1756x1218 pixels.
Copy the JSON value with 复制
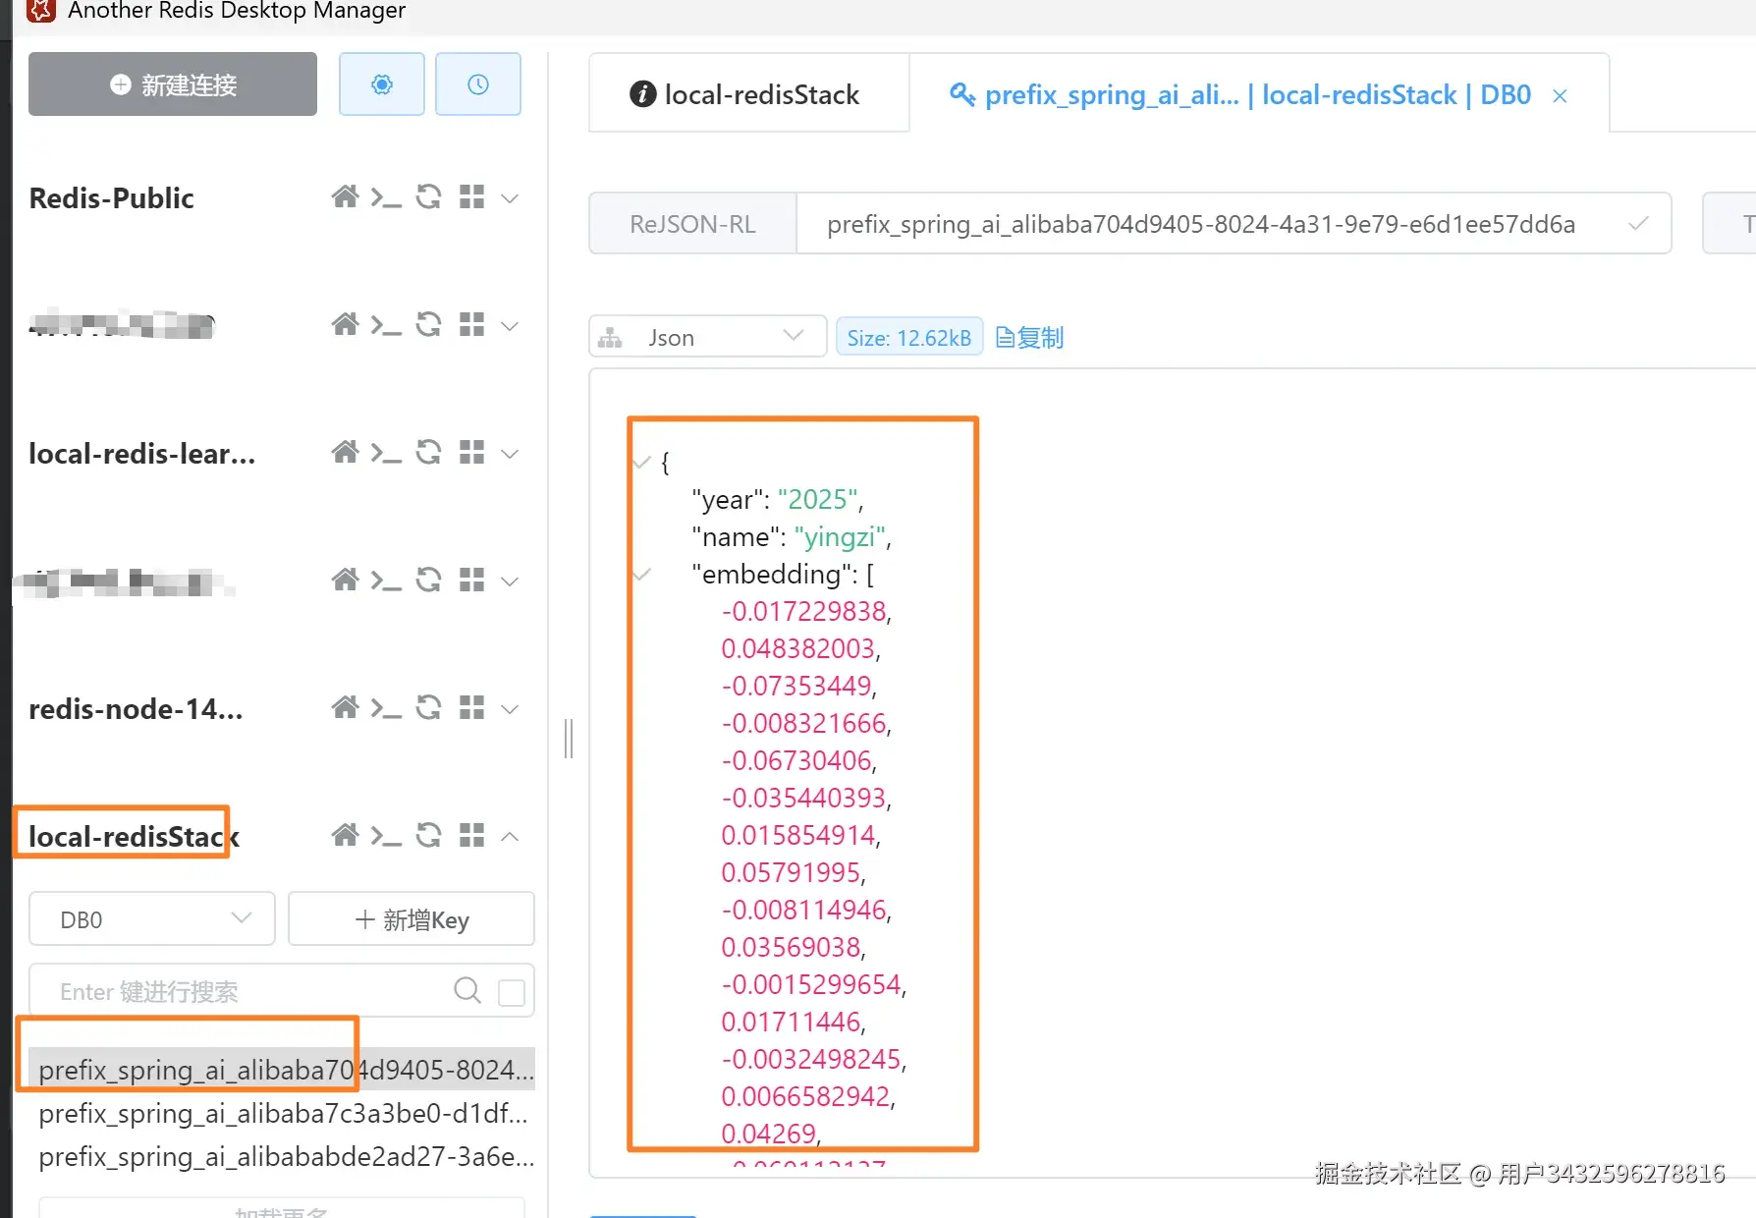[1029, 337]
